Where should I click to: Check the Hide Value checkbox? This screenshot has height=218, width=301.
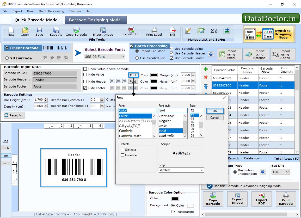coord(85,74)
